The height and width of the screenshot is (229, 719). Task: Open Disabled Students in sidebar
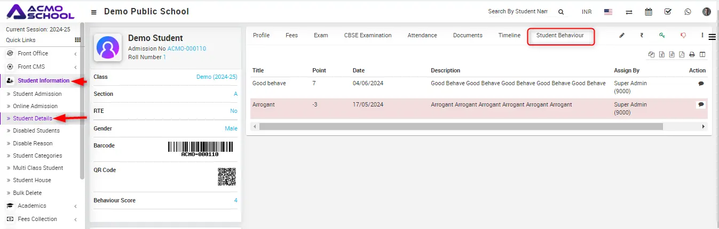[36, 130]
